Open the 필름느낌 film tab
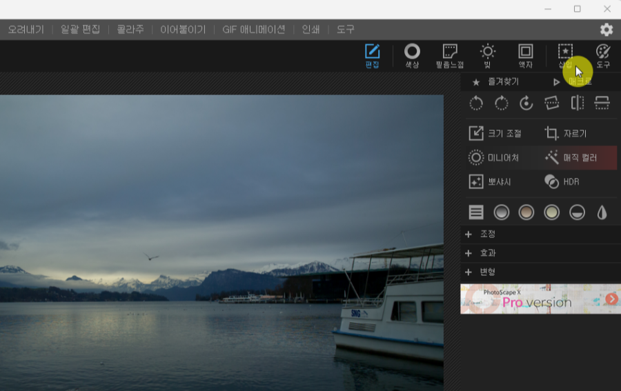Viewport: 621px width, 391px height. coord(450,56)
